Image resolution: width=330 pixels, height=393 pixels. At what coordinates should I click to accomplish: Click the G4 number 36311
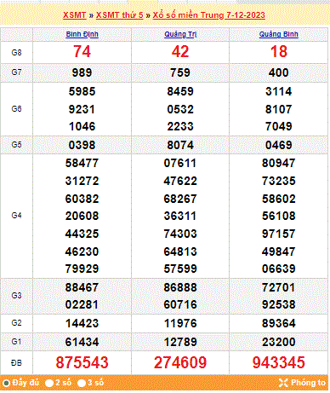[x=180, y=216]
